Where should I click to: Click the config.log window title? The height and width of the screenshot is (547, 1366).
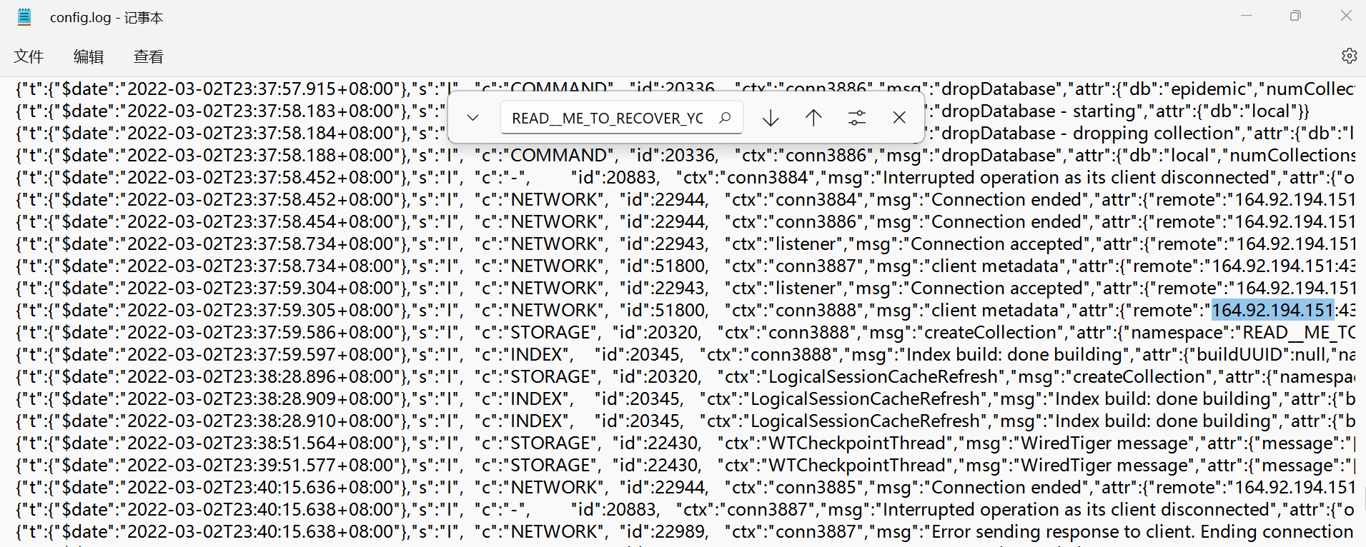coord(107,17)
